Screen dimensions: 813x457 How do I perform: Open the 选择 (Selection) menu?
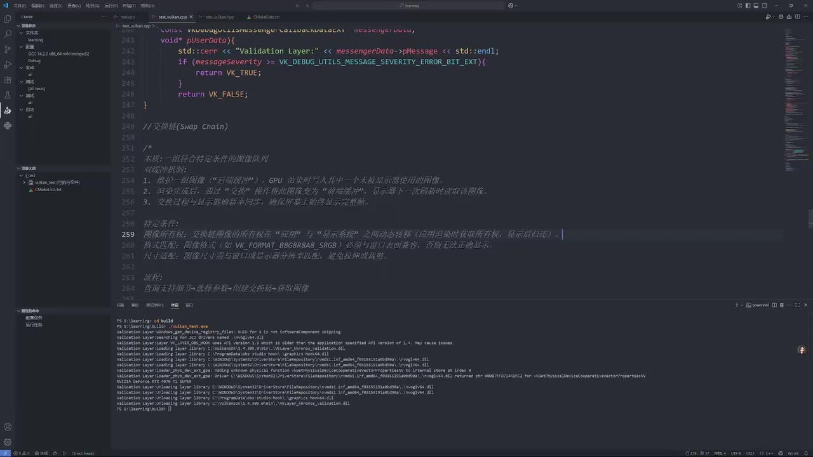(x=56, y=5)
